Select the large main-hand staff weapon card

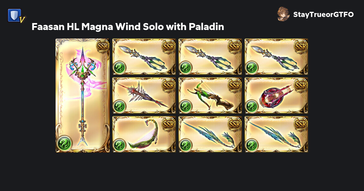(83, 95)
